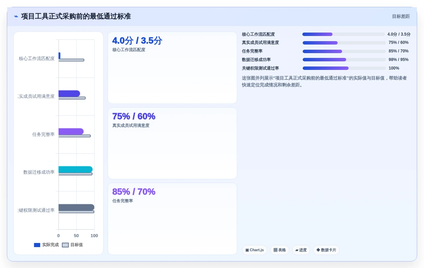The height and width of the screenshot is (268, 424).
Task: Click the description paragraph under the progress list
Action: pos(324,82)
